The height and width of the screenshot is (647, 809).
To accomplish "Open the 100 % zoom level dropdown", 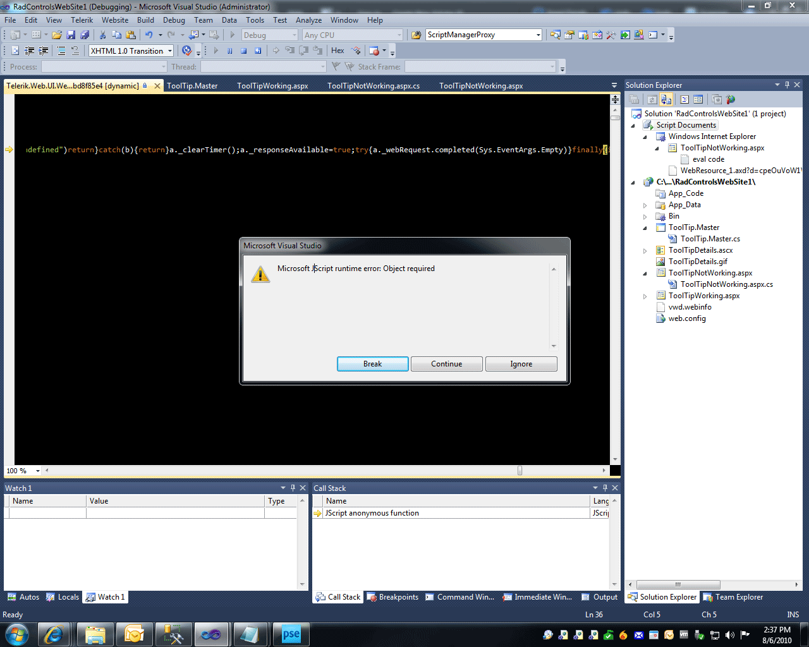I will 38,471.
